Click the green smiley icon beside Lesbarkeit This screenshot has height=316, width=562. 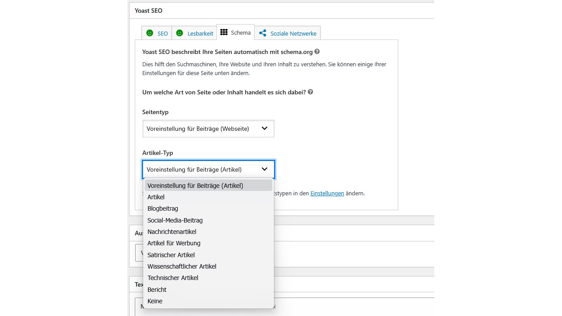point(180,33)
